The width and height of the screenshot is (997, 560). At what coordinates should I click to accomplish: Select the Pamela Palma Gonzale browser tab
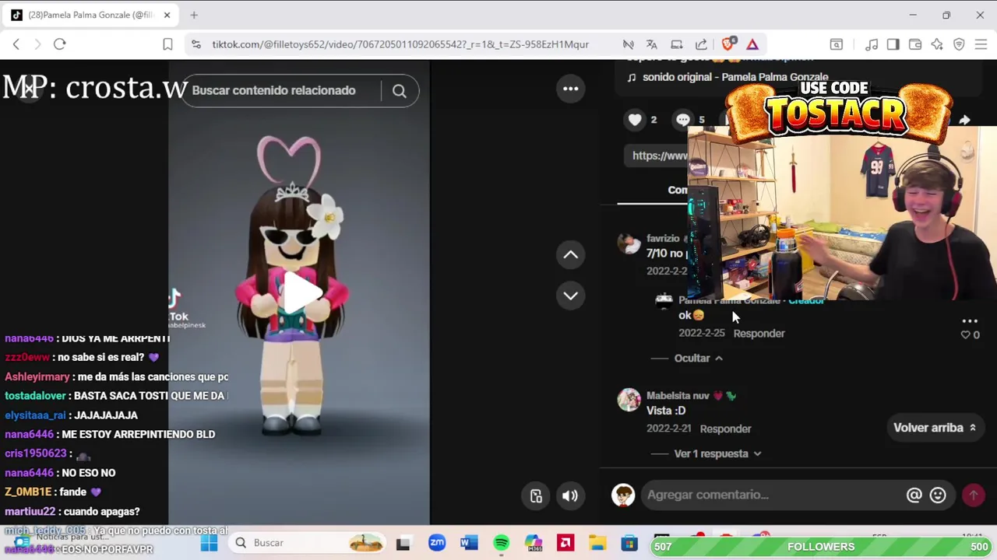coord(90,15)
